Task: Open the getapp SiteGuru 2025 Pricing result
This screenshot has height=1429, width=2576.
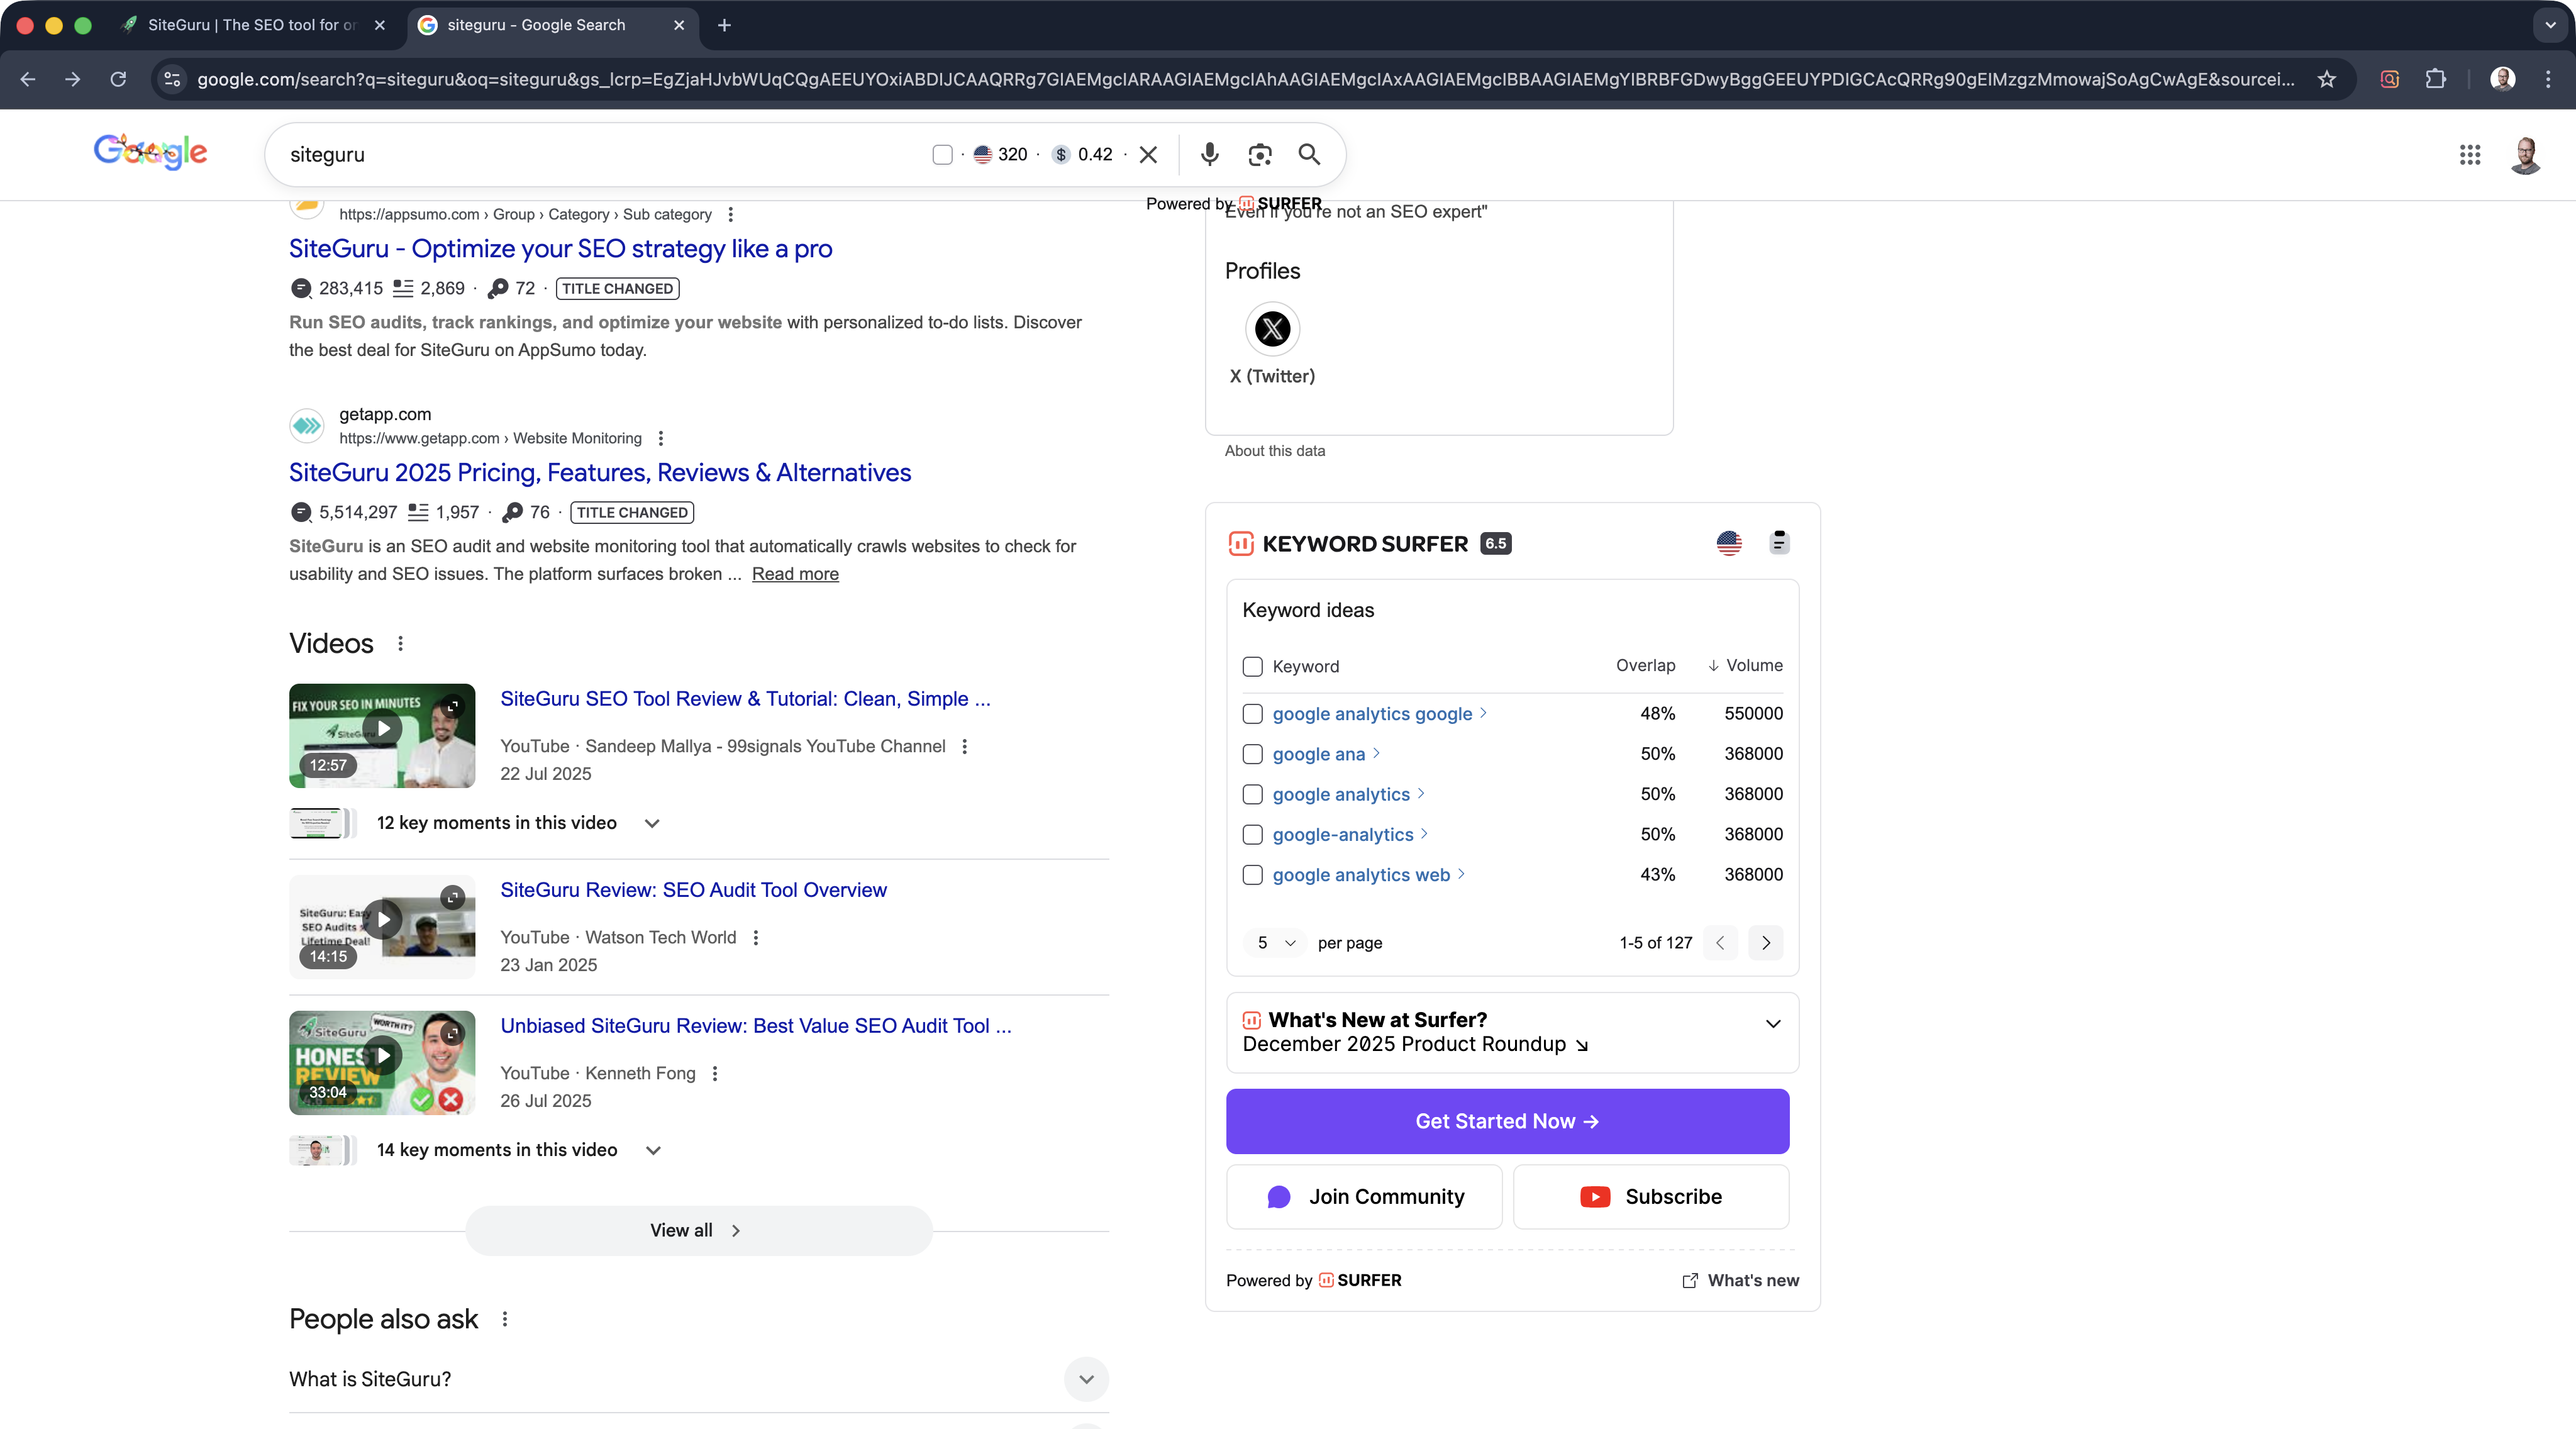Action: pyautogui.click(x=600, y=472)
